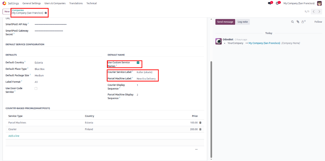
Task: Open the conversations message icon
Action: [269, 3]
